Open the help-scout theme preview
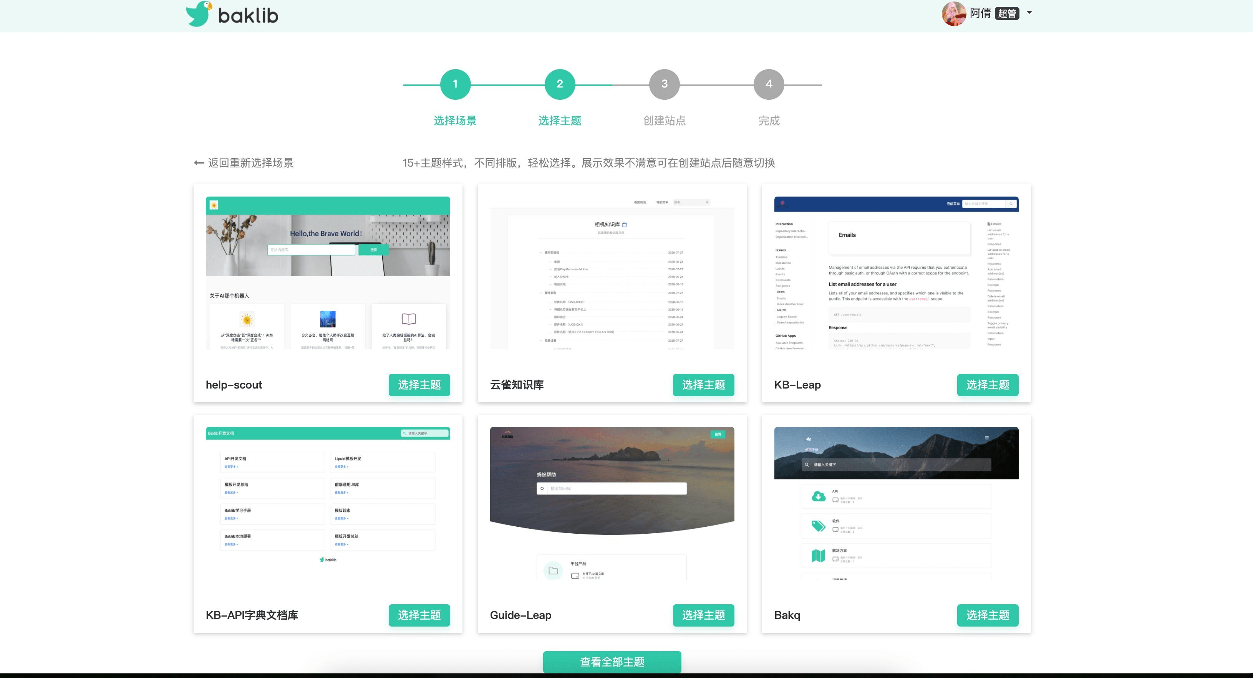Viewport: 1253px width, 678px height. point(328,273)
